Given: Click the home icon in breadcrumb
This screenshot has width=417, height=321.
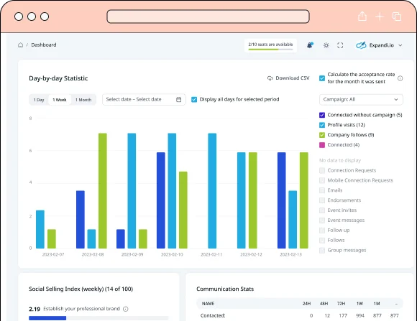Looking at the screenshot, I should [20, 45].
